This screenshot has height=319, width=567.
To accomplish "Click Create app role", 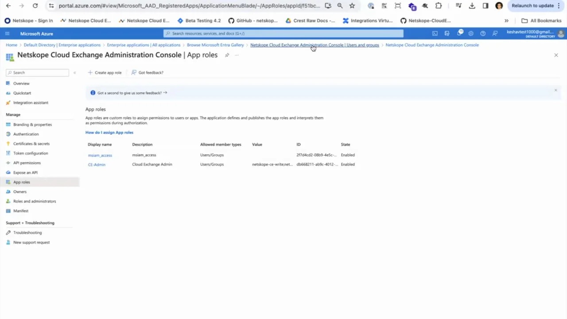I will point(105,73).
